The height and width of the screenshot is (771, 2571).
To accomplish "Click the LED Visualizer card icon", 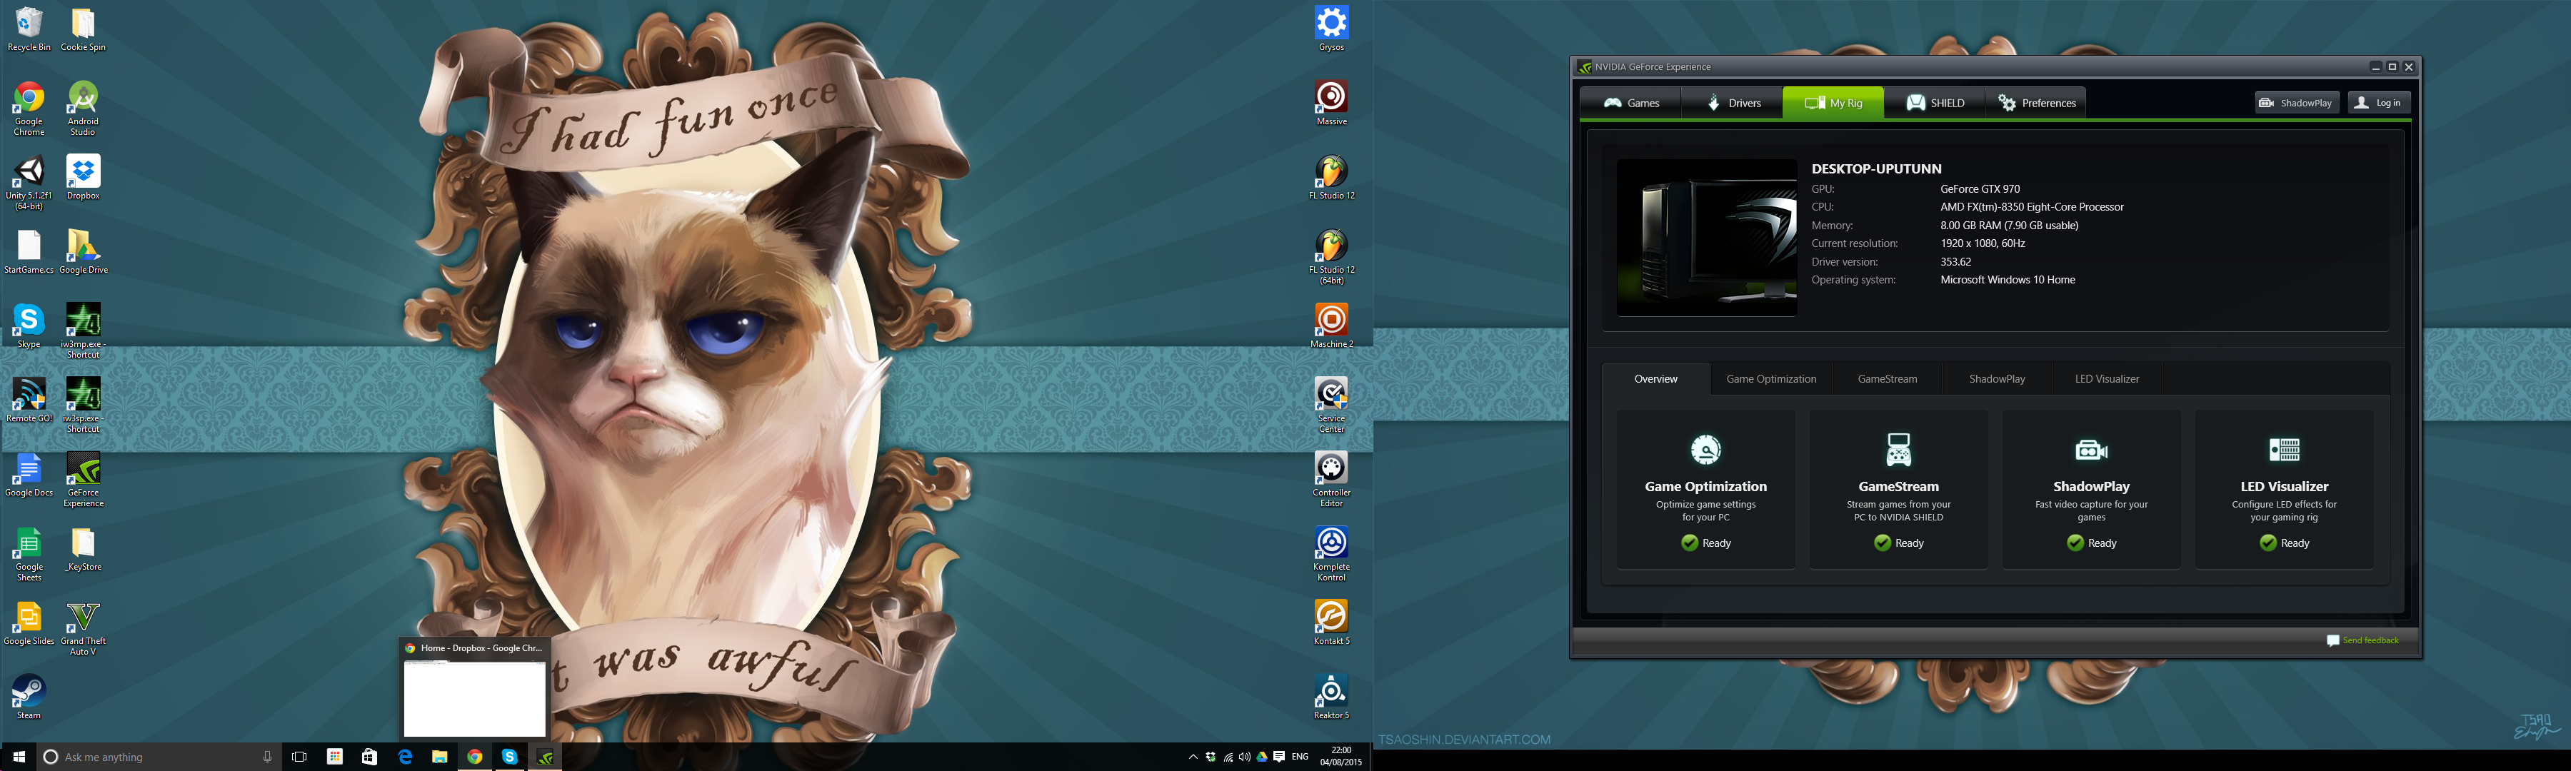I will pos(2284,450).
